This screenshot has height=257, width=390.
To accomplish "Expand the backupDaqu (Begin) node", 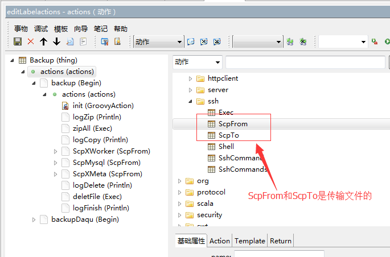I will [34, 219].
